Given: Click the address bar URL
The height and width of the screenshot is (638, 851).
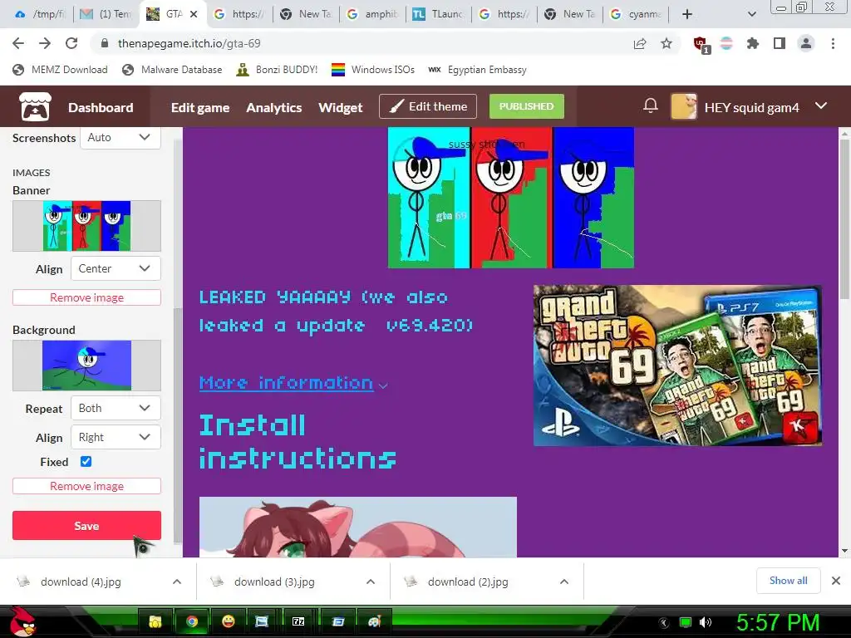Looking at the screenshot, I should (189, 43).
